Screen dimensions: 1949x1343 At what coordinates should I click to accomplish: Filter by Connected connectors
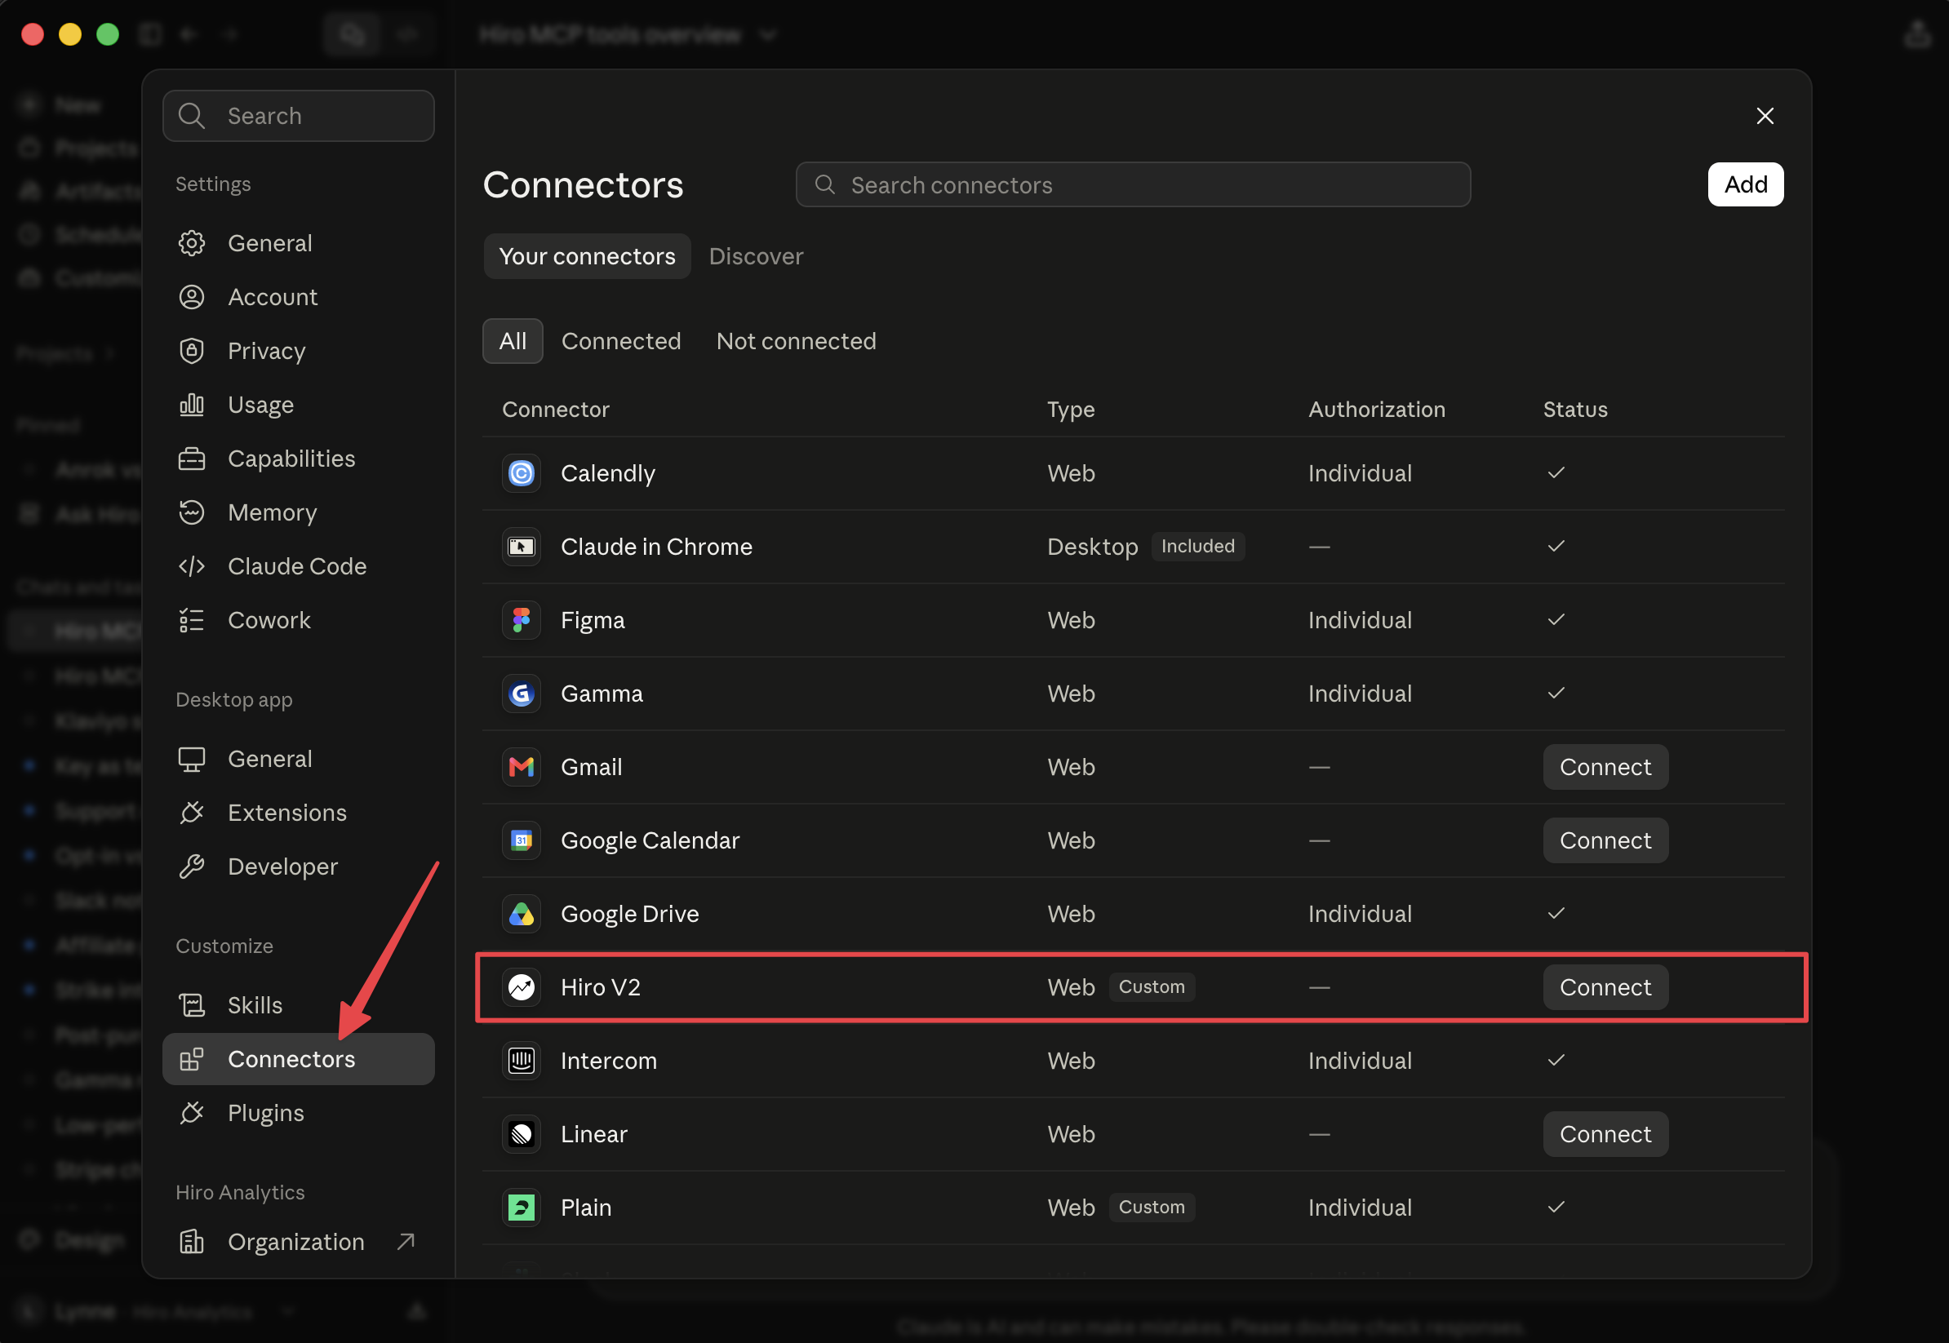(621, 341)
